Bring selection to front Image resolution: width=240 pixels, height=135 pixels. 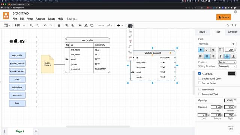[x=67, y=25]
